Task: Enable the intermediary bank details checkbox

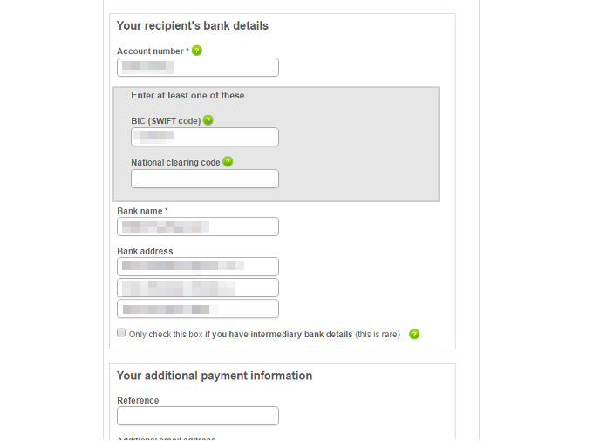Action: [121, 333]
